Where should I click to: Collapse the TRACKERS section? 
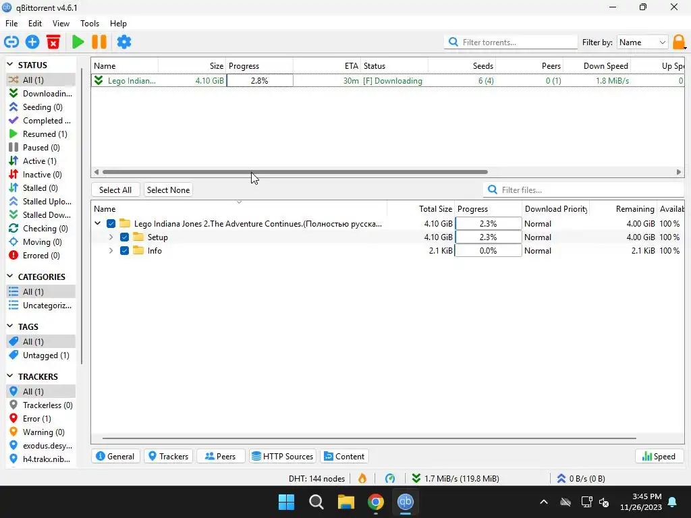point(9,376)
